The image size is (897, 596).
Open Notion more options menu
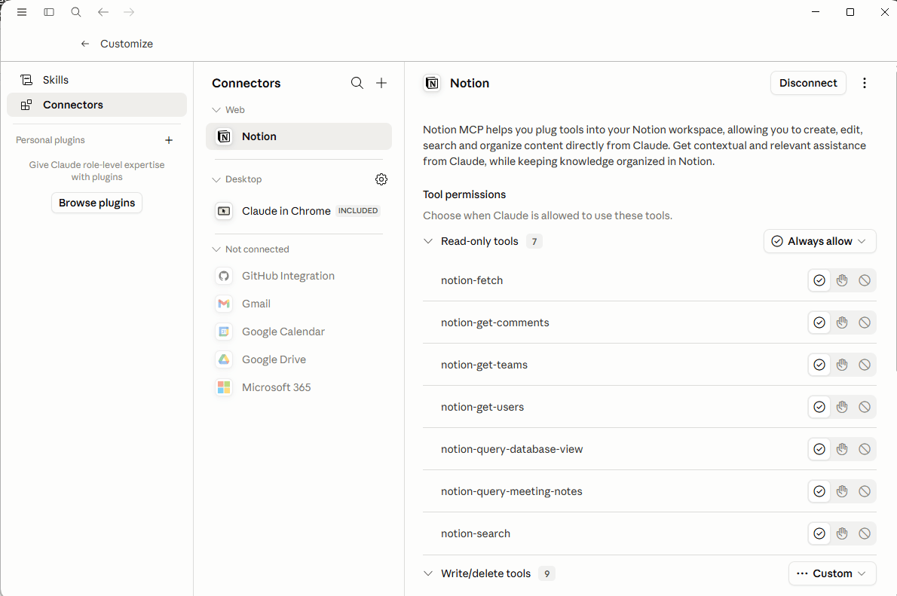[865, 83]
